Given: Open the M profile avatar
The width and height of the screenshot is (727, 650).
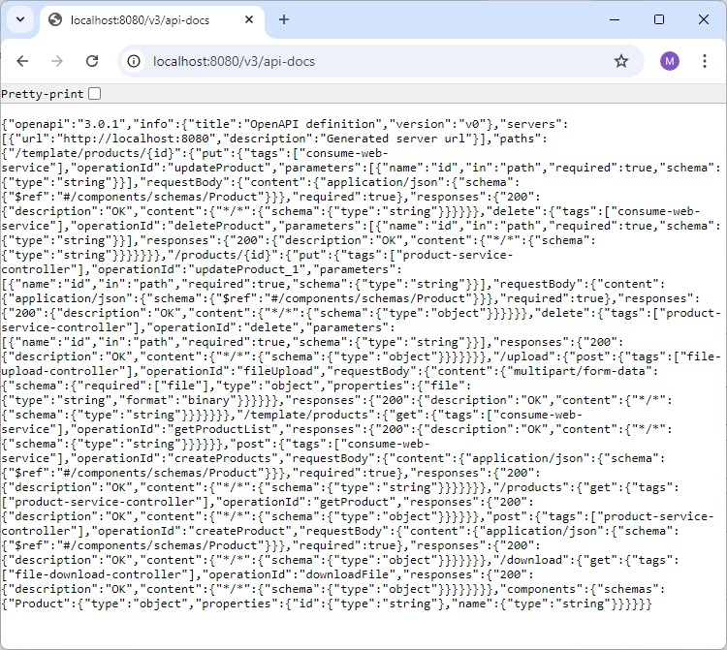Looking at the screenshot, I should tap(670, 61).
